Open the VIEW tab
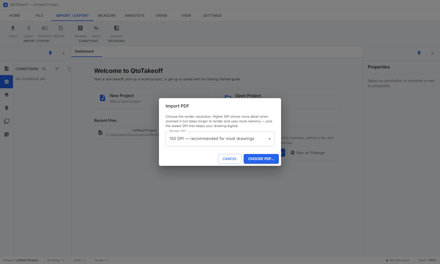440x264 pixels. [186, 16]
